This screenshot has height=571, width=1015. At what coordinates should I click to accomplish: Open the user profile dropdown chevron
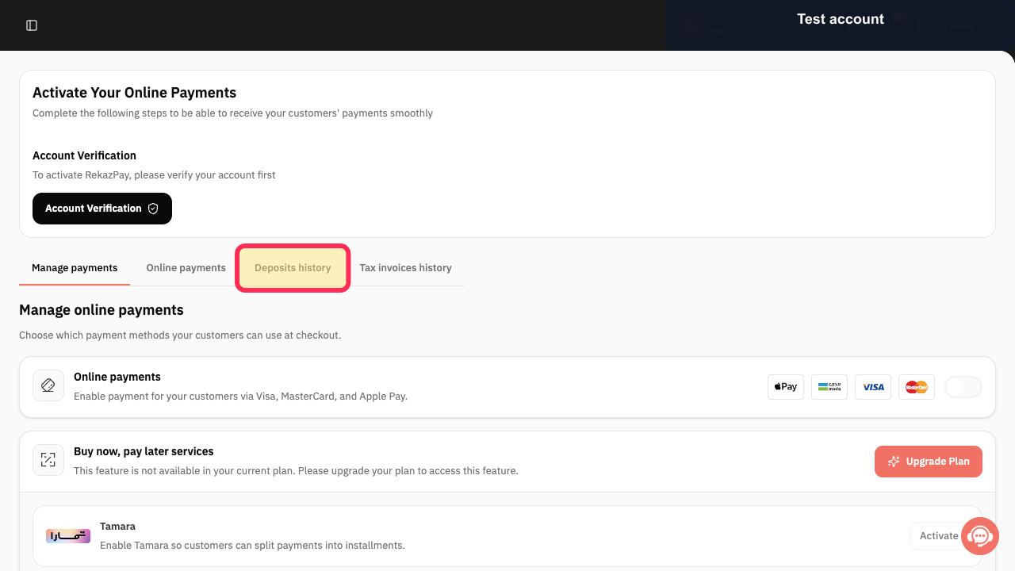click(x=987, y=25)
